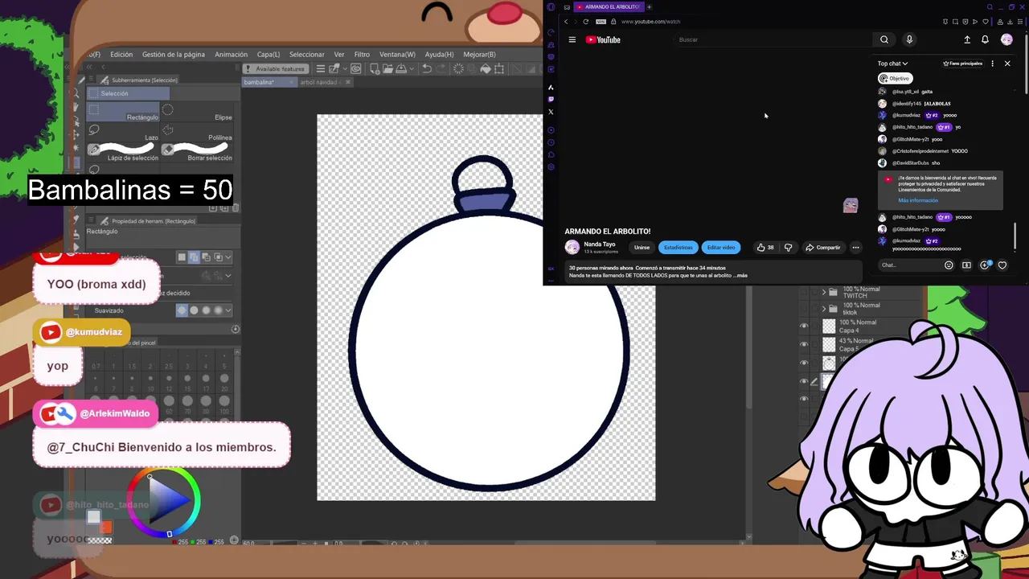Open the YouTube account avatar menu
1029x579 pixels.
click(x=1006, y=39)
